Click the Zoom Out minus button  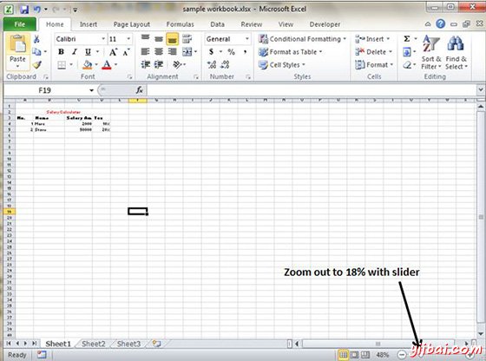(402, 355)
